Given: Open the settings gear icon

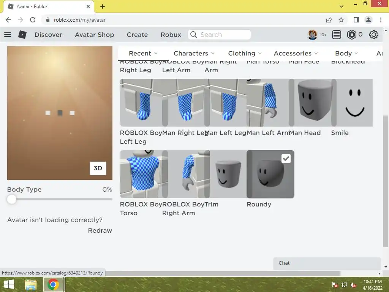Looking at the screenshot, I should pyautogui.click(x=374, y=35).
